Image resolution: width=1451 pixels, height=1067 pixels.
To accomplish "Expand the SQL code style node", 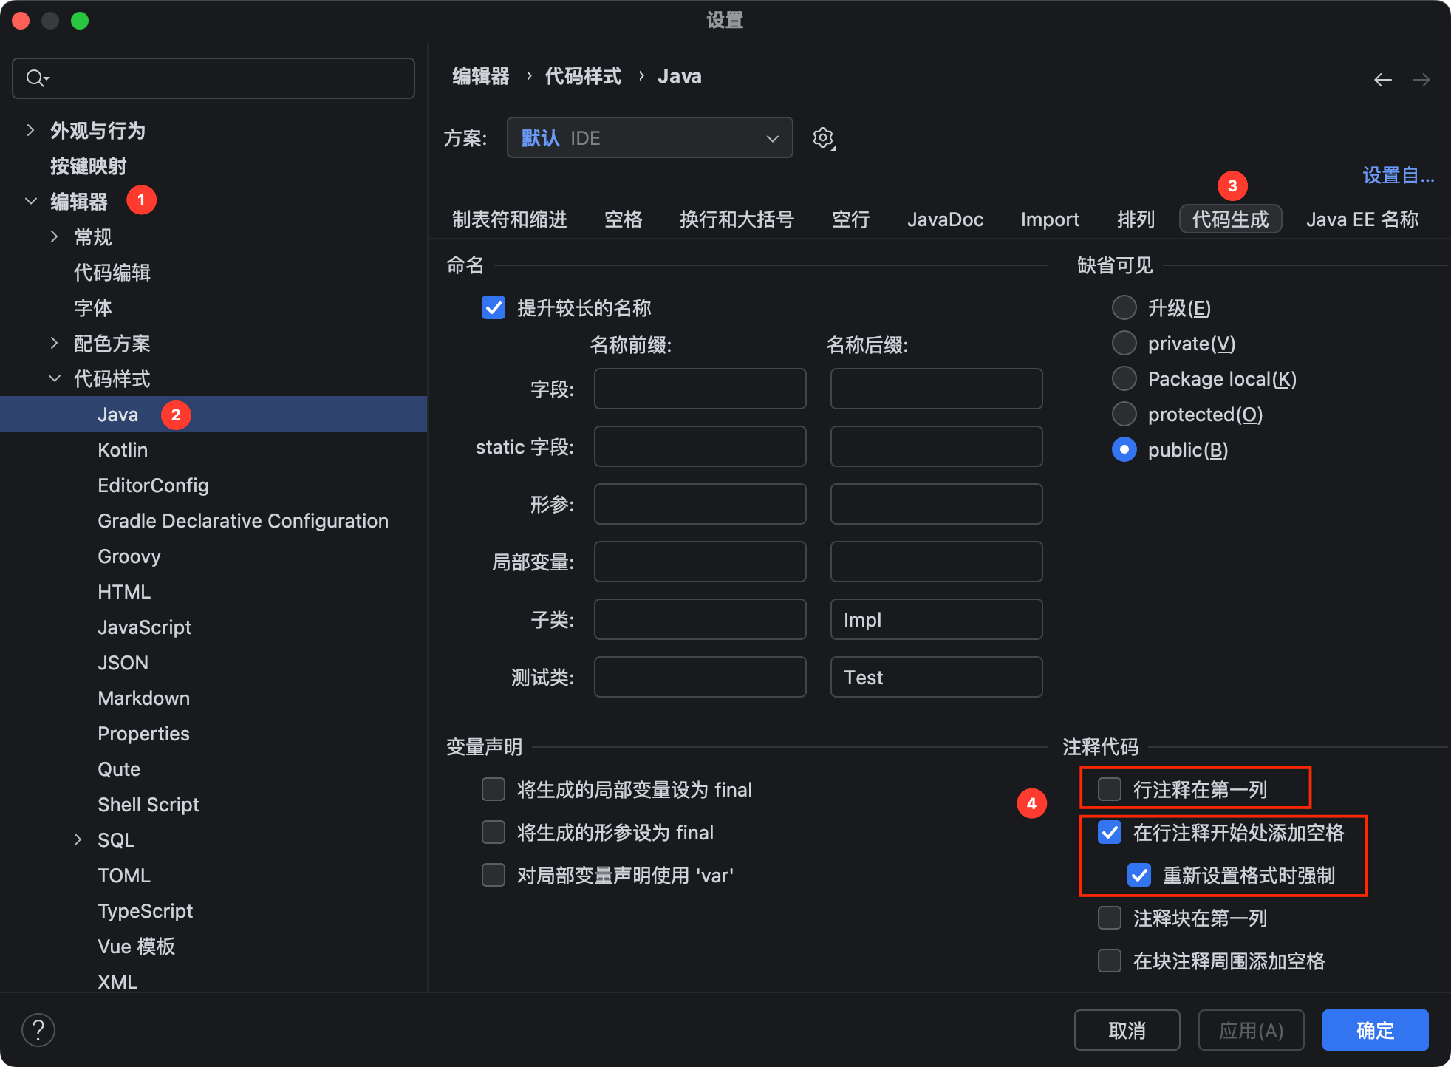I will [78, 839].
